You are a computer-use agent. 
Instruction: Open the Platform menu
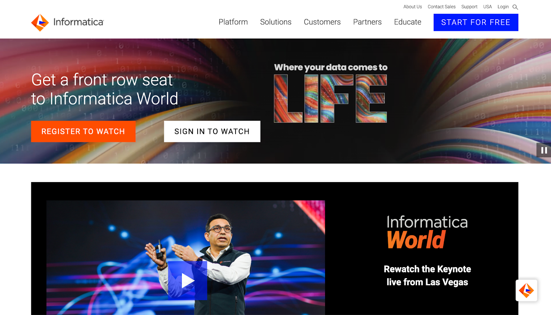point(233,22)
